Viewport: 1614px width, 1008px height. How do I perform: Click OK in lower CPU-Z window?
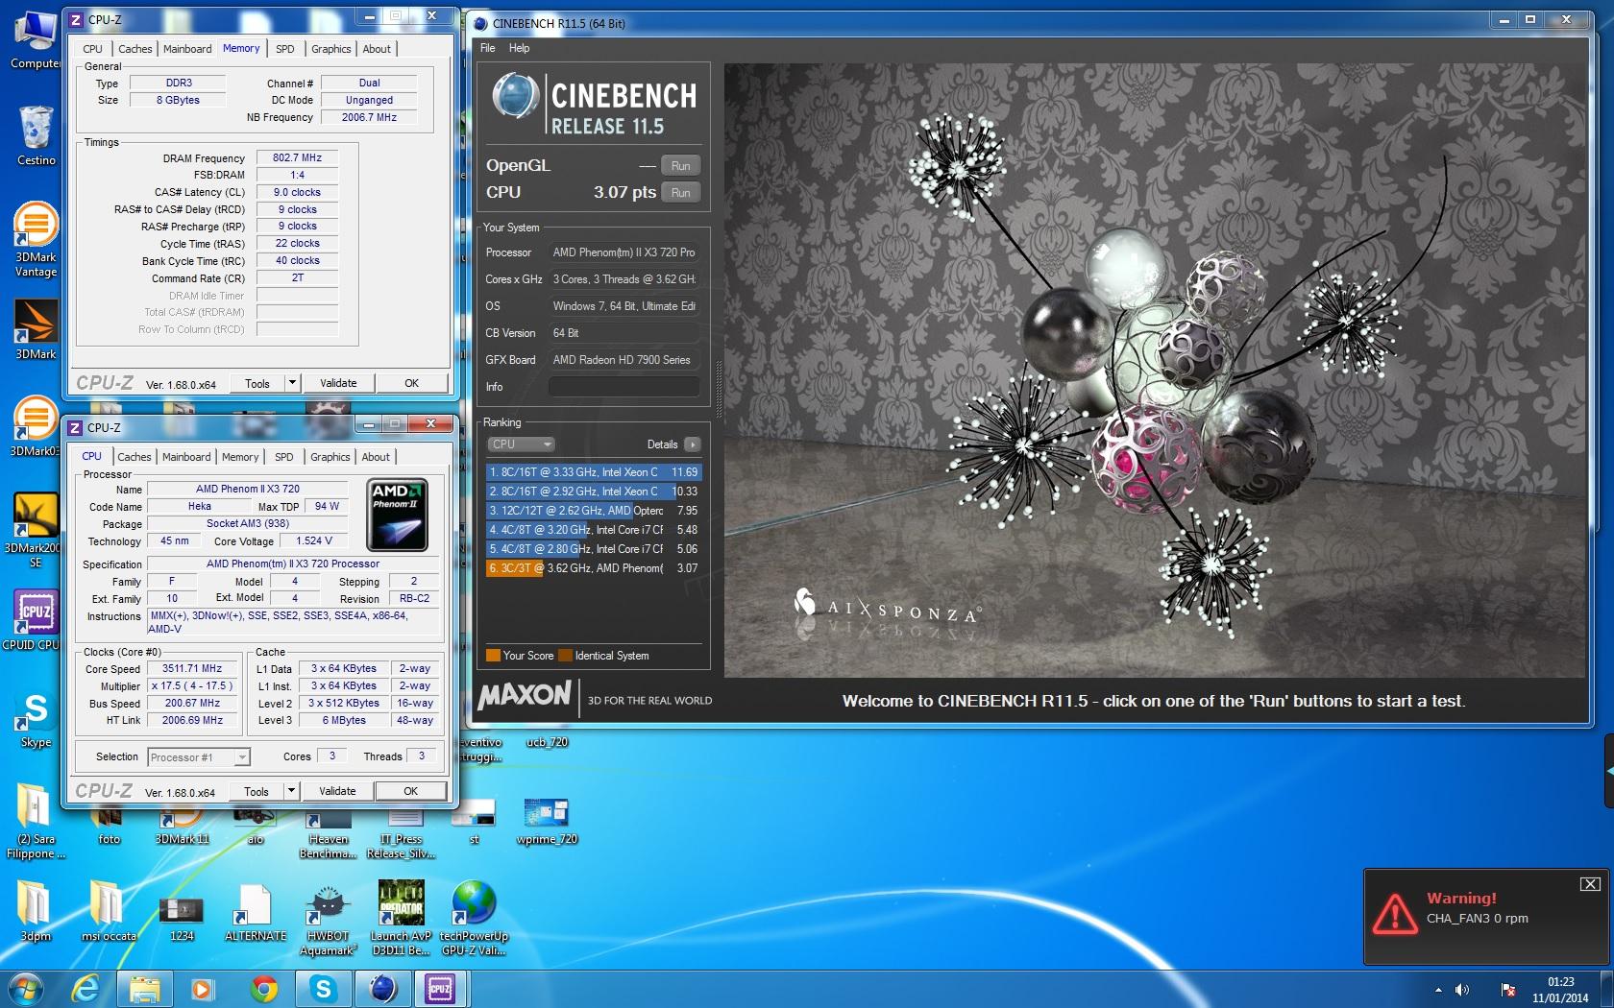(x=410, y=791)
